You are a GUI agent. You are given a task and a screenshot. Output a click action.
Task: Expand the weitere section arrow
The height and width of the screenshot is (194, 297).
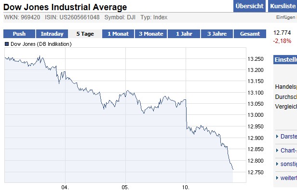(x=277, y=178)
